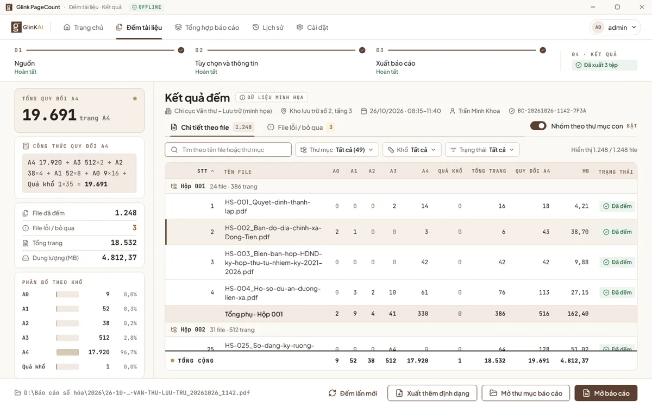
Task: Collapse the Hộp 001 folder group
Action: point(401,186)
